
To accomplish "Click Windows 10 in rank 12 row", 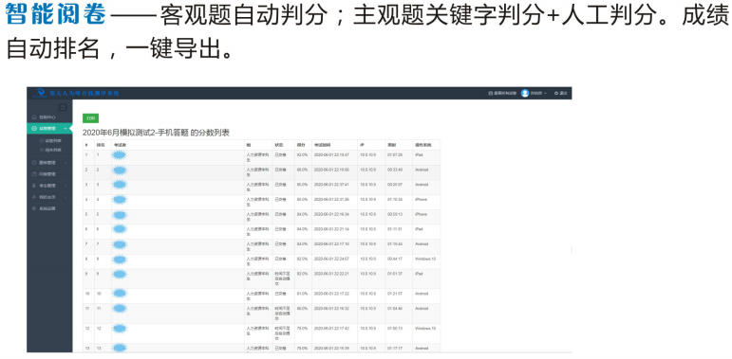I will 425,329.
